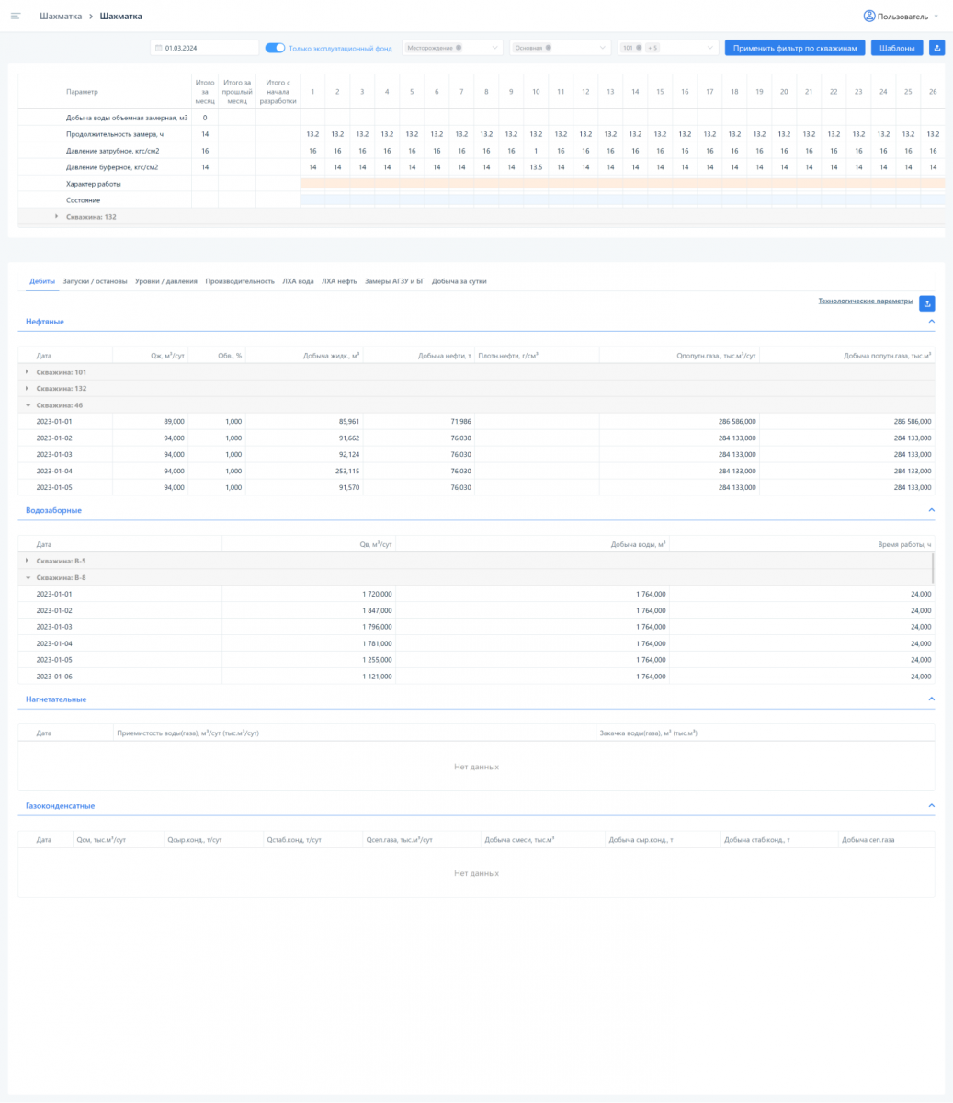Open the wells multi-select dropdown
This screenshot has height=1103, width=953.
[x=710, y=48]
